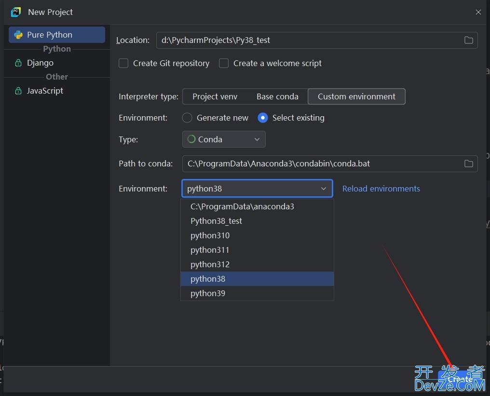Select the Generate new radio option

pos(187,118)
